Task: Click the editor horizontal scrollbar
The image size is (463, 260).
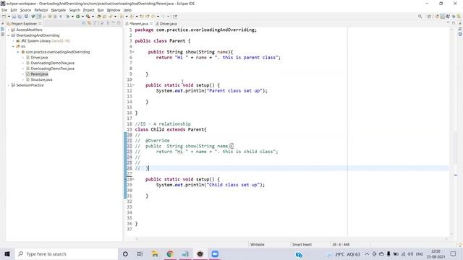Action: (x=292, y=238)
